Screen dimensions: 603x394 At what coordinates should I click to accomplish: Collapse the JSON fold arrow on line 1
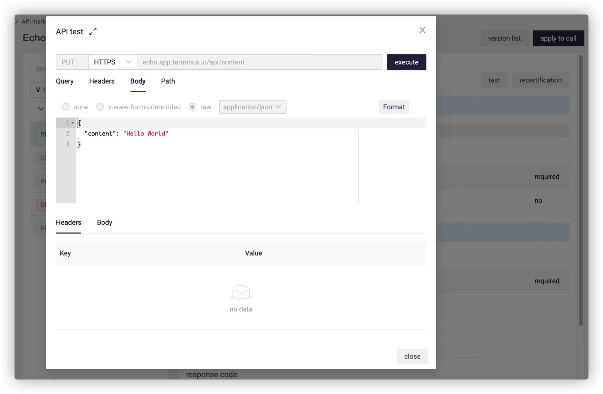(73, 123)
